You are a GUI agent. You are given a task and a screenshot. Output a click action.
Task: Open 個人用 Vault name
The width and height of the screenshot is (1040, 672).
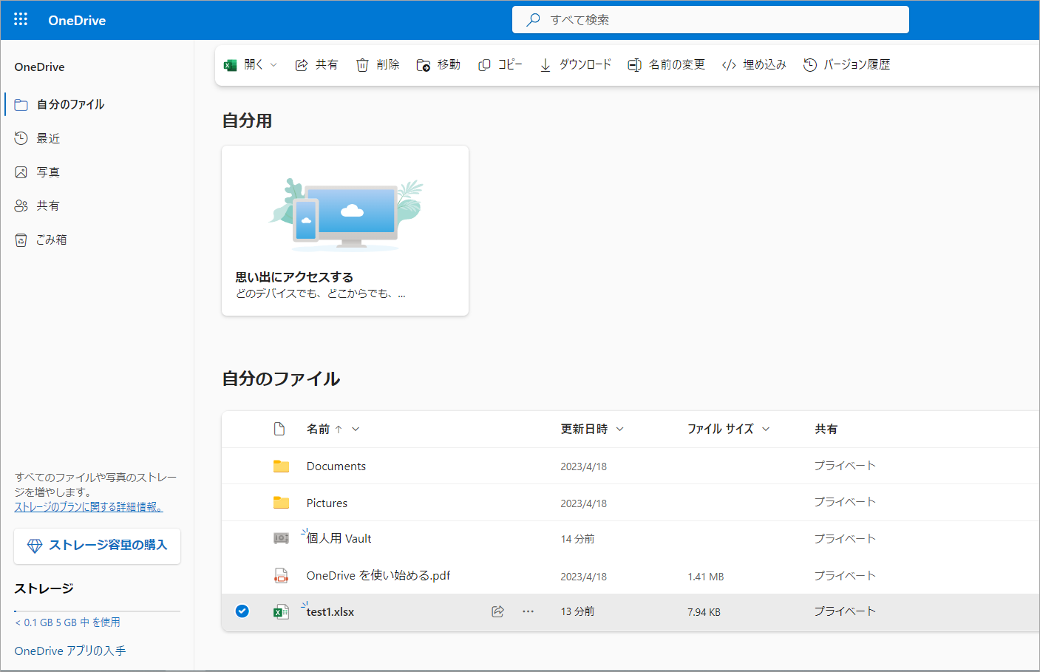click(x=339, y=539)
